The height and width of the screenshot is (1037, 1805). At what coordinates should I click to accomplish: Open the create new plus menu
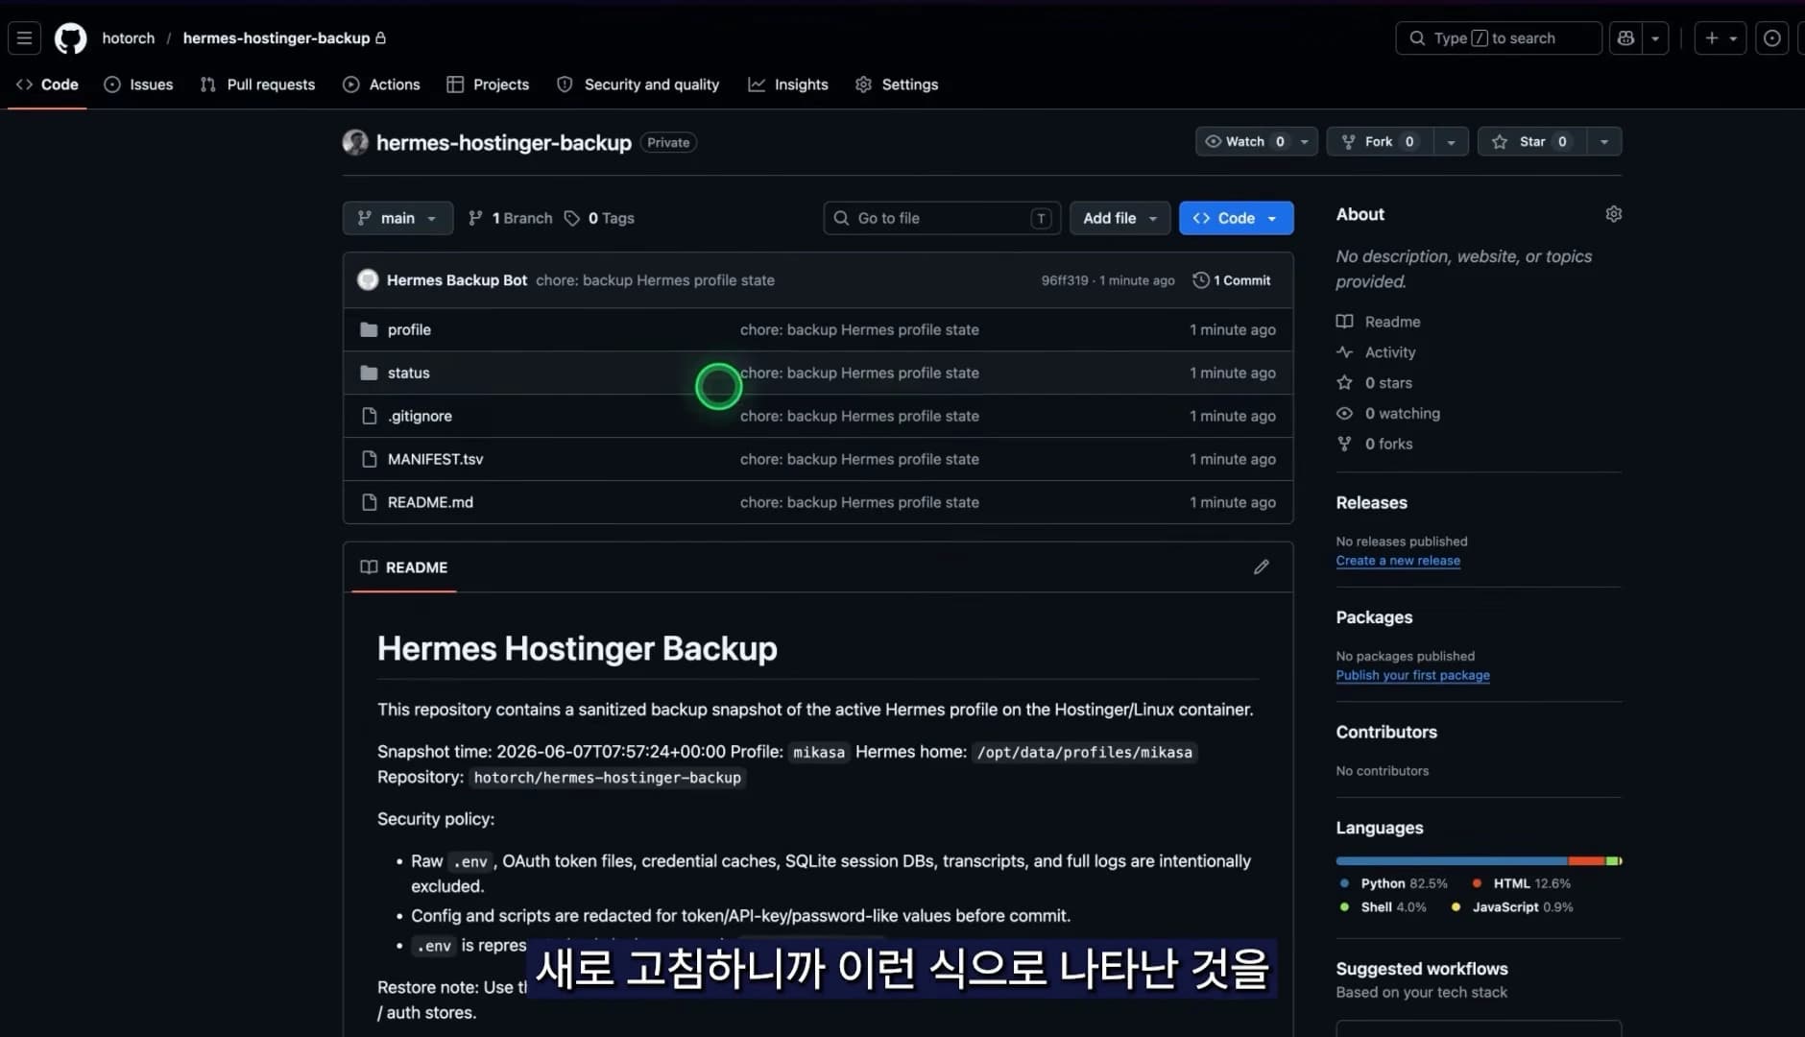(1720, 38)
